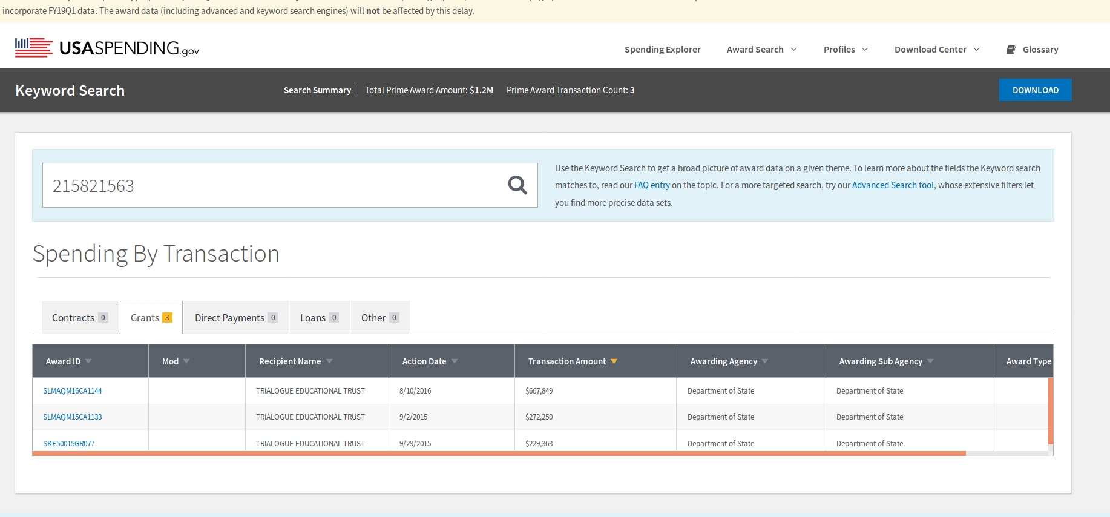
Task: Click the 9/2/2015 action date
Action: point(413,417)
